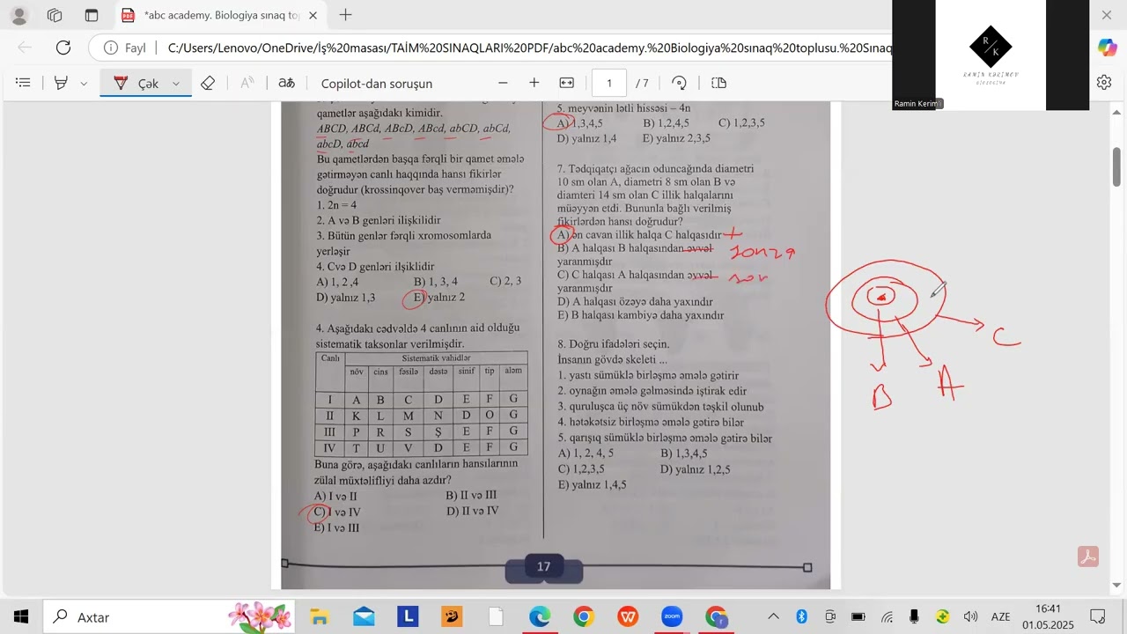Reload the current PDF page
The image size is (1127, 634).
tap(63, 48)
